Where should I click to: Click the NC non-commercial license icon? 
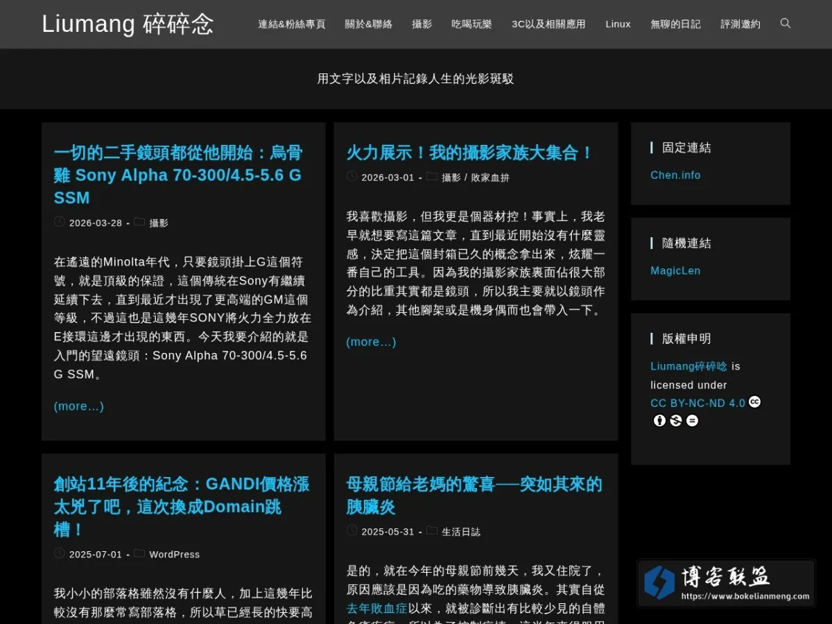[x=676, y=421]
